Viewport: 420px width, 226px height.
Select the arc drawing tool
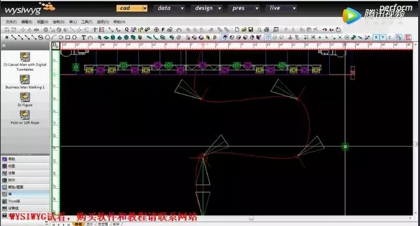[x=54, y=37]
